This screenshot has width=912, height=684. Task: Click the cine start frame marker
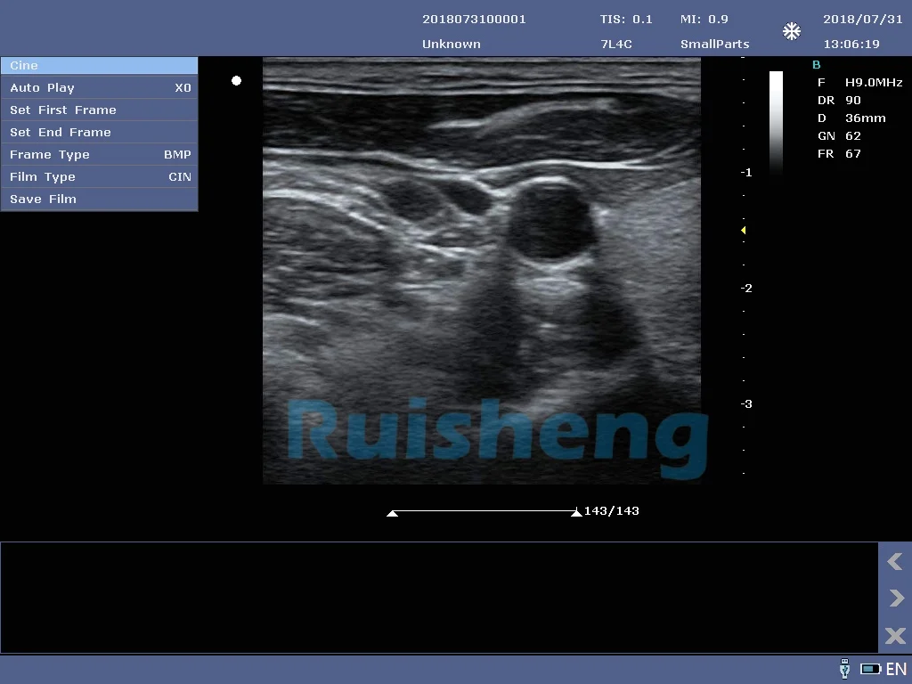pyautogui.click(x=392, y=514)
